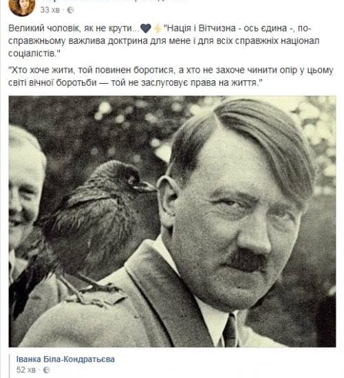Open the 52 хв original post timestamp
The image size is (344, 378).
point(26,370)
